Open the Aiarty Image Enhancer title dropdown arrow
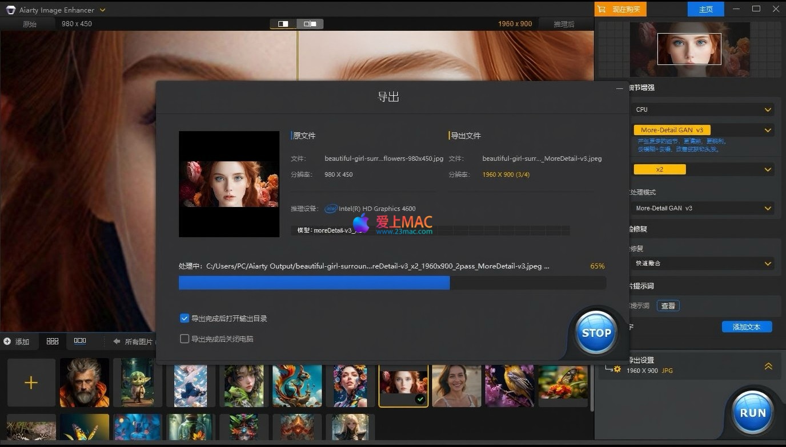 tap(103, 10)
